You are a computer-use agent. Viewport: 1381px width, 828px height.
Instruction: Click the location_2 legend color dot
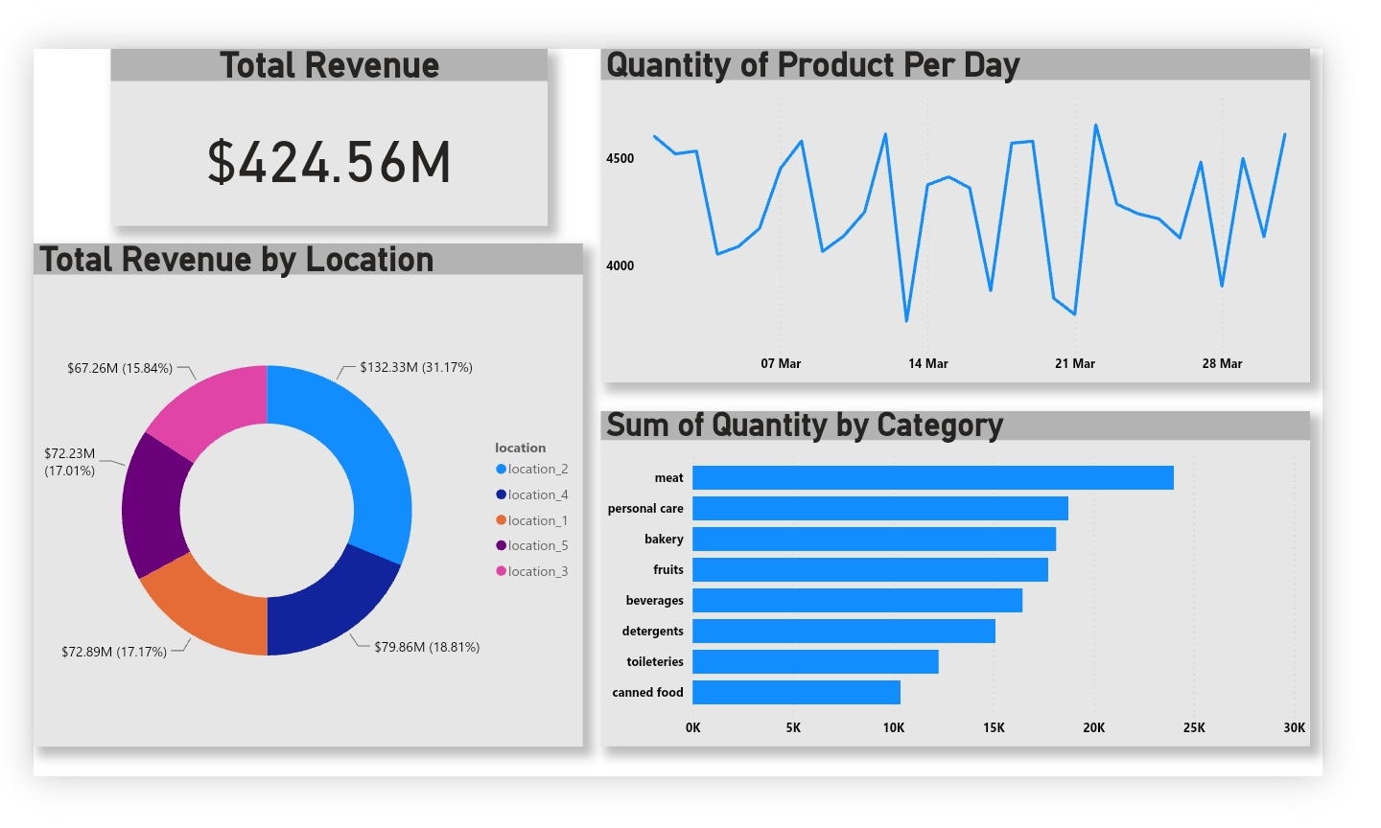(x=501, y=469)
